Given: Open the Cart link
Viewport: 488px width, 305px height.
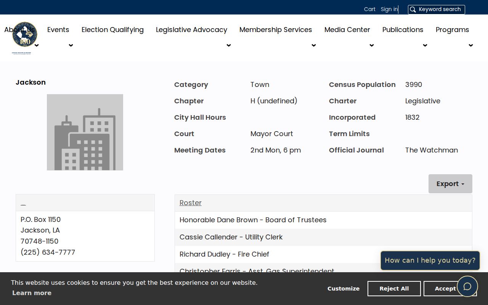Looking at the screenshot, I should [x=369, y=9].
